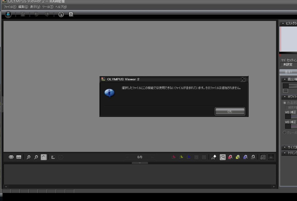Select the hand pan tool
The image size is (297, 201).
pyautogui.click(x=44, y=157)
